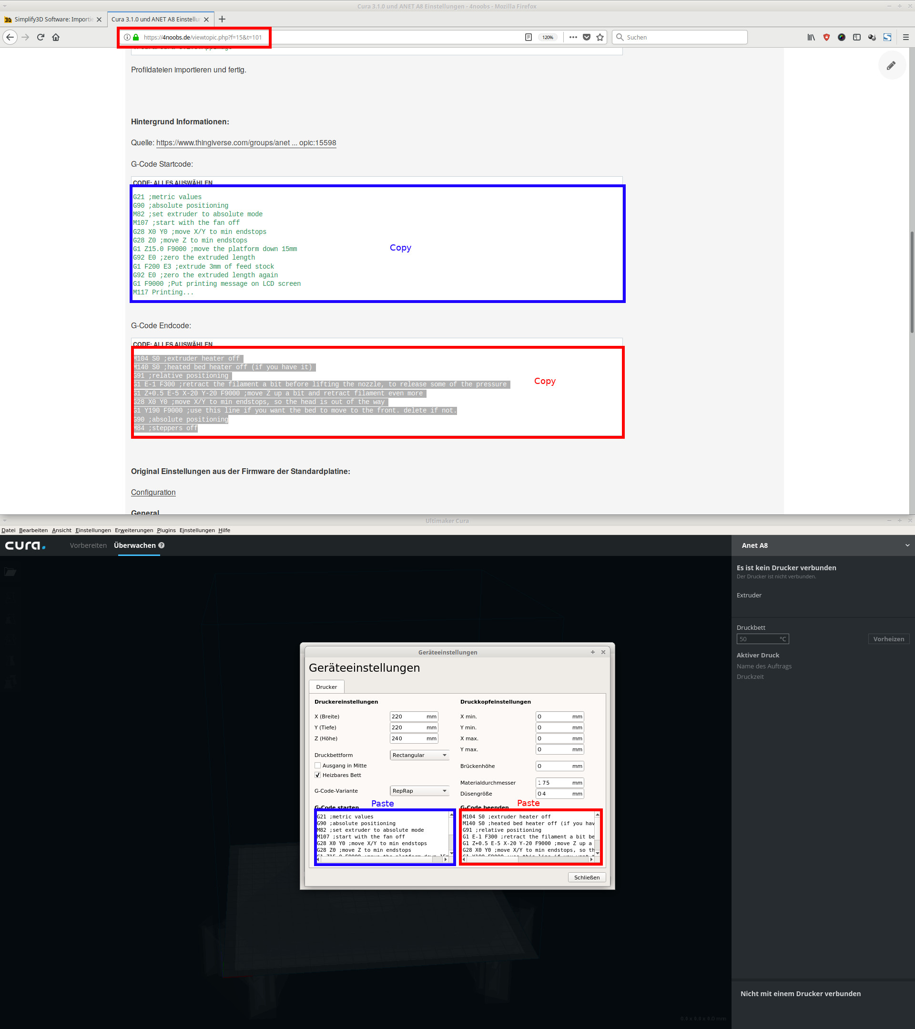Save page to Pocket icon
Viewport: 915px width, 1029px height.
(587, 37)
